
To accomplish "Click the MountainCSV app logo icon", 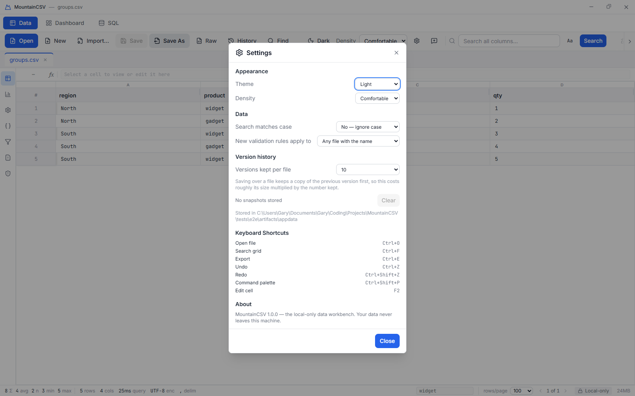I will [8, 7].
